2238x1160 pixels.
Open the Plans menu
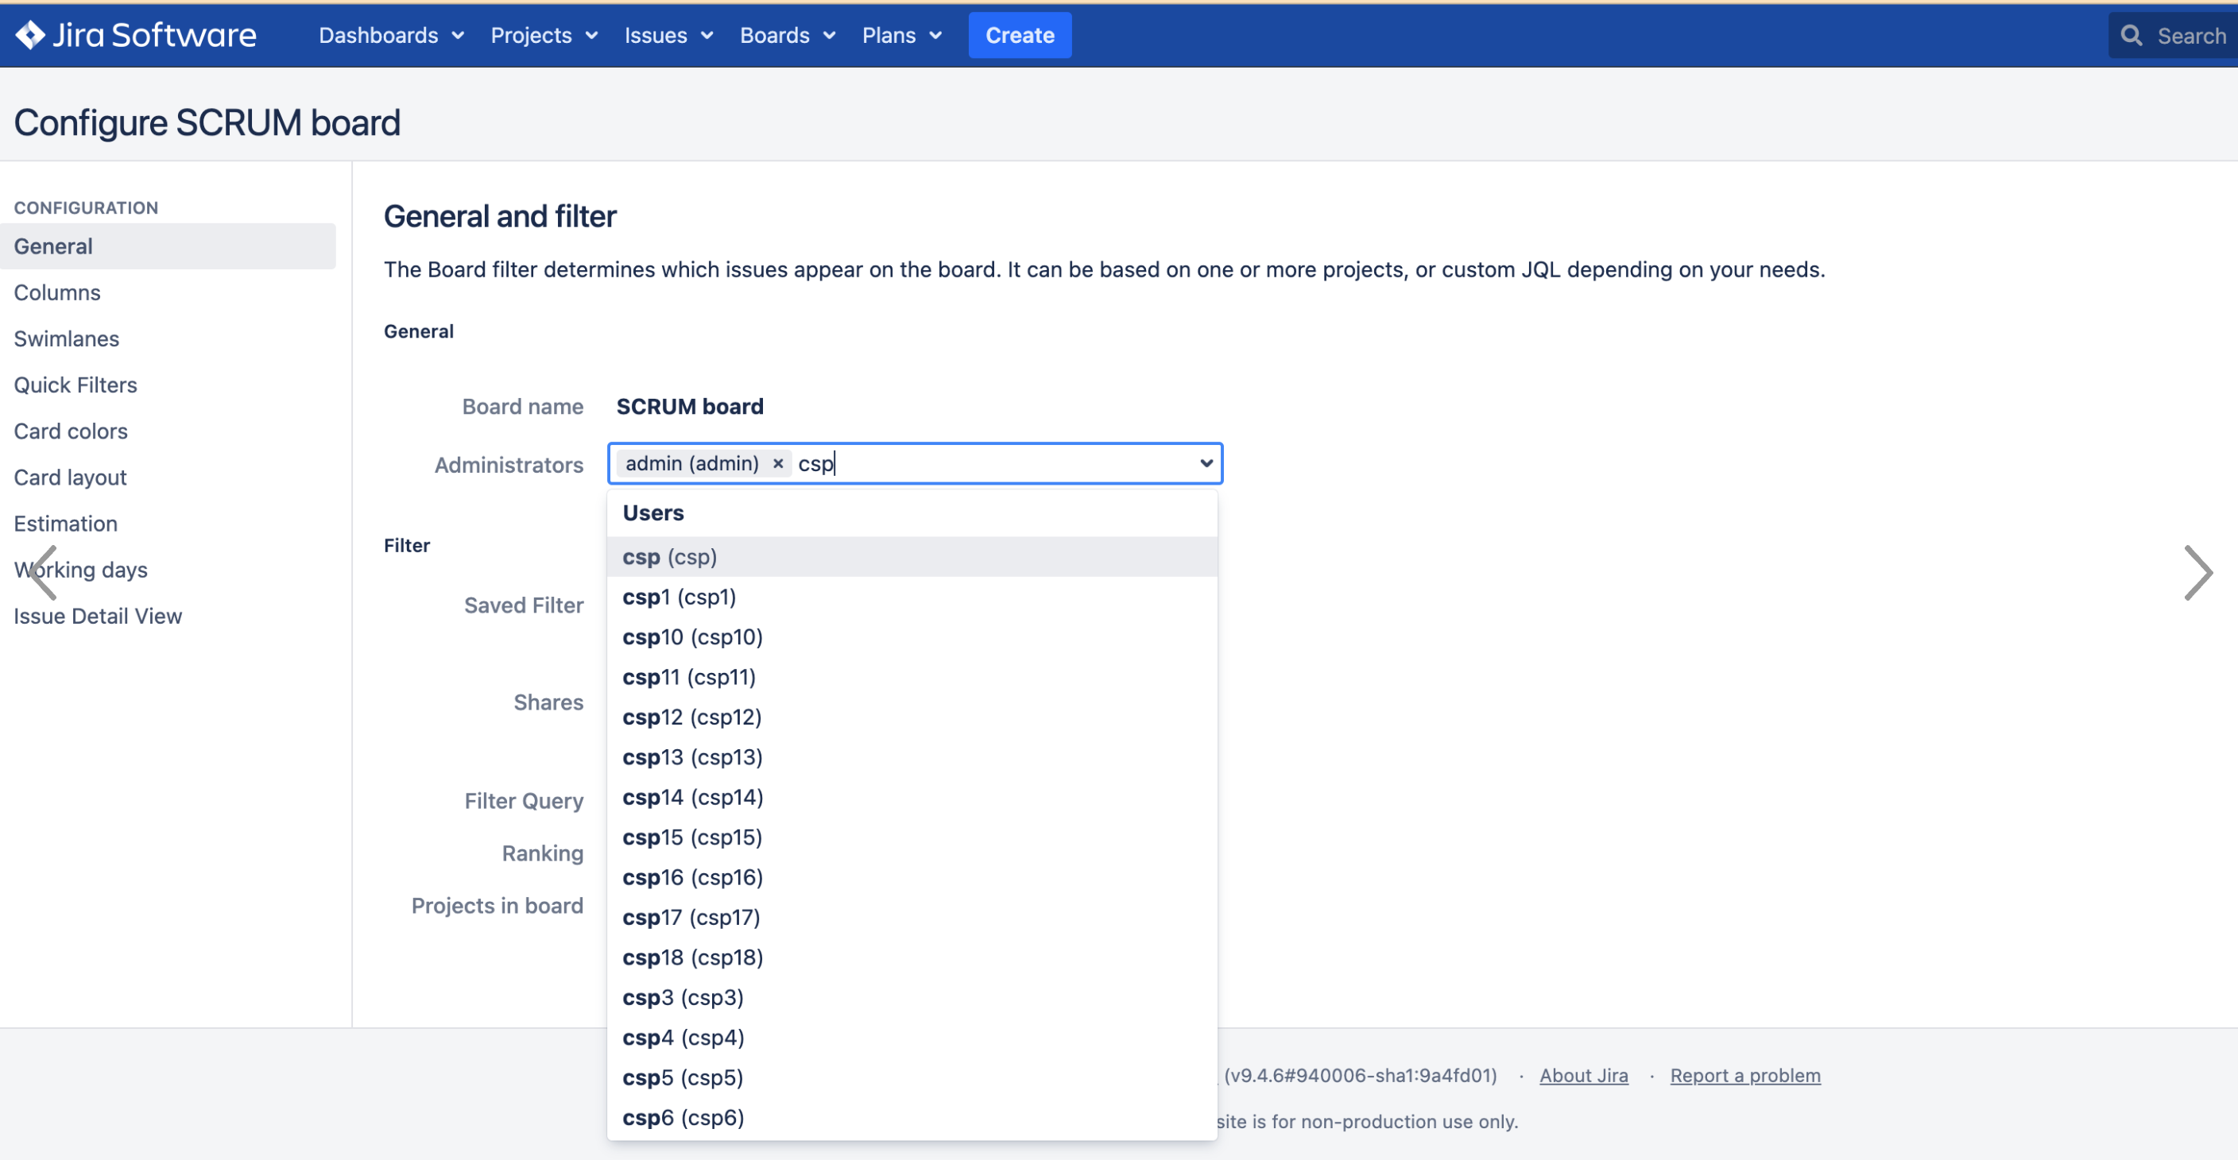pyautogui.click(x=901, y=36)
